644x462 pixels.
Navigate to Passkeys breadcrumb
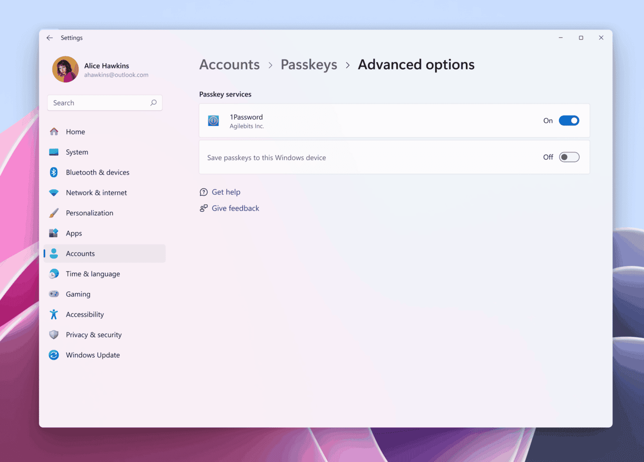(x=309, y=65)
